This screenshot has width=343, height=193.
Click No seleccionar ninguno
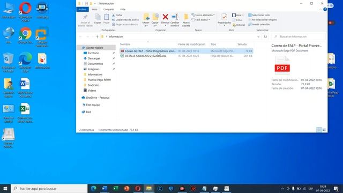pos(263,20)
